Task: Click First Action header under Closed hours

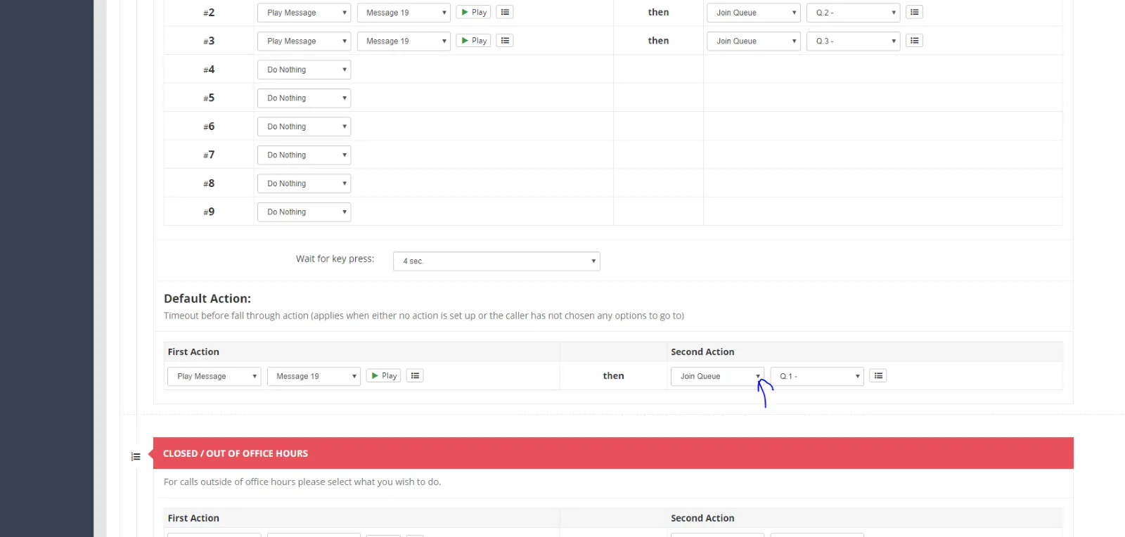Action: coord(193,518)
